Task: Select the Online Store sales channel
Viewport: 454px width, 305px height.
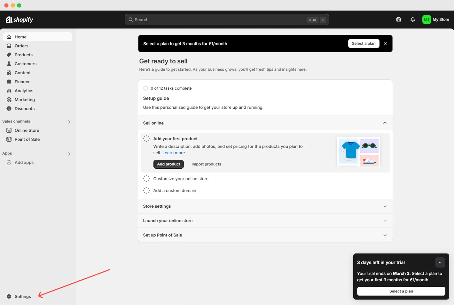Action: click(x=27, y=130)
